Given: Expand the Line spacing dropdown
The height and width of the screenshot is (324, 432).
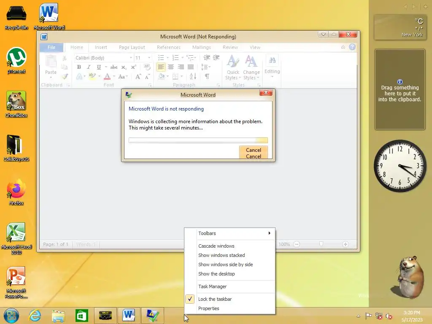Looking at the screenshot, I should click(x=206, y=67).
